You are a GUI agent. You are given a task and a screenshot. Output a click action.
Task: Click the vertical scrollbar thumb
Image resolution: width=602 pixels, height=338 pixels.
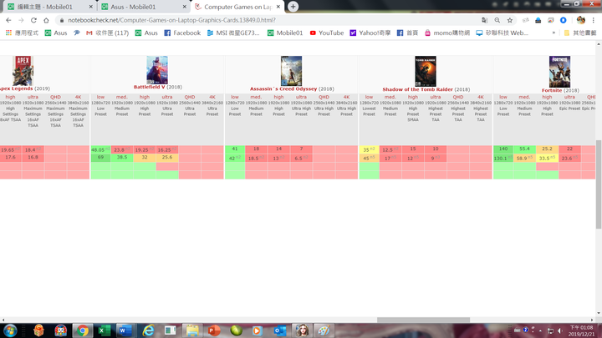click(599, 184)
